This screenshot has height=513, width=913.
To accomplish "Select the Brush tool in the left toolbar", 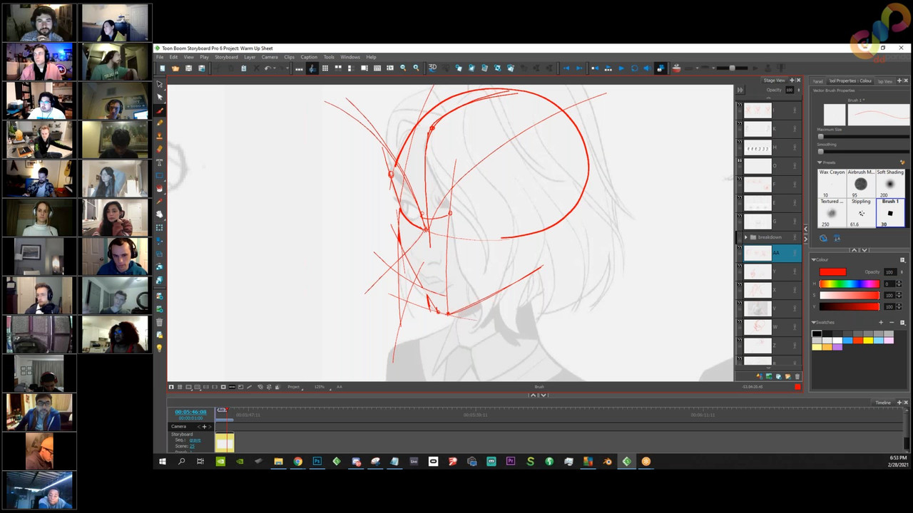I will point(160,110).
